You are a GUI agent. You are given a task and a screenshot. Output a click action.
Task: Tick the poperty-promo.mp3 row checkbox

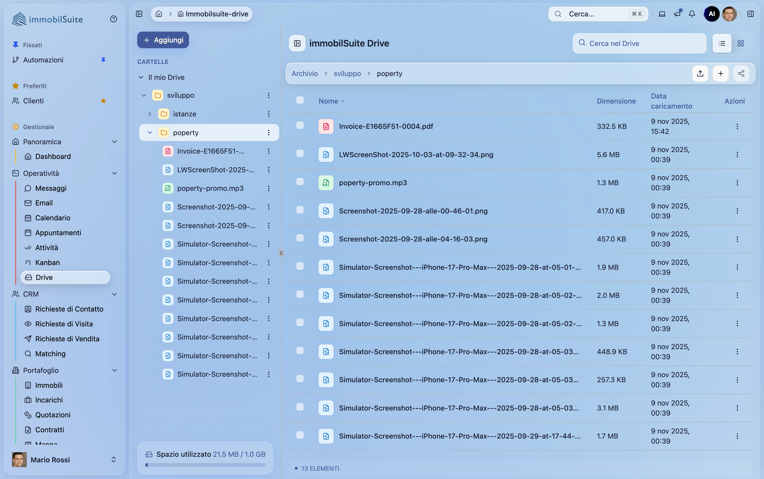pos(300,182)
